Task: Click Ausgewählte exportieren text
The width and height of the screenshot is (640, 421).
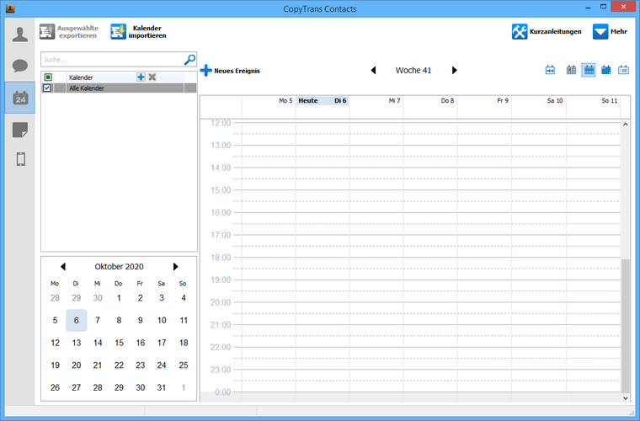Action: click(x=77, y=32)
